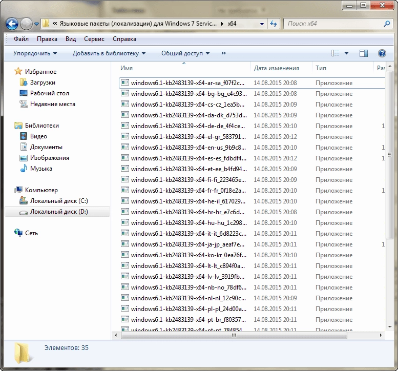398x371 pixels.
Task: Click the horizontal scrollbar thumb
Action: coord(234,335)
